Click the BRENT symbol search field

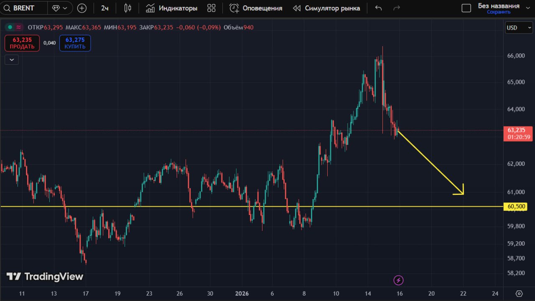23,8
